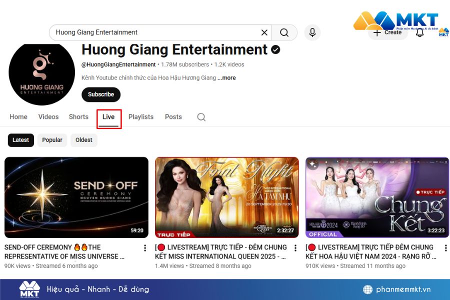Switch to the Playlists tab
450x300 pixels.
point(141,117)
